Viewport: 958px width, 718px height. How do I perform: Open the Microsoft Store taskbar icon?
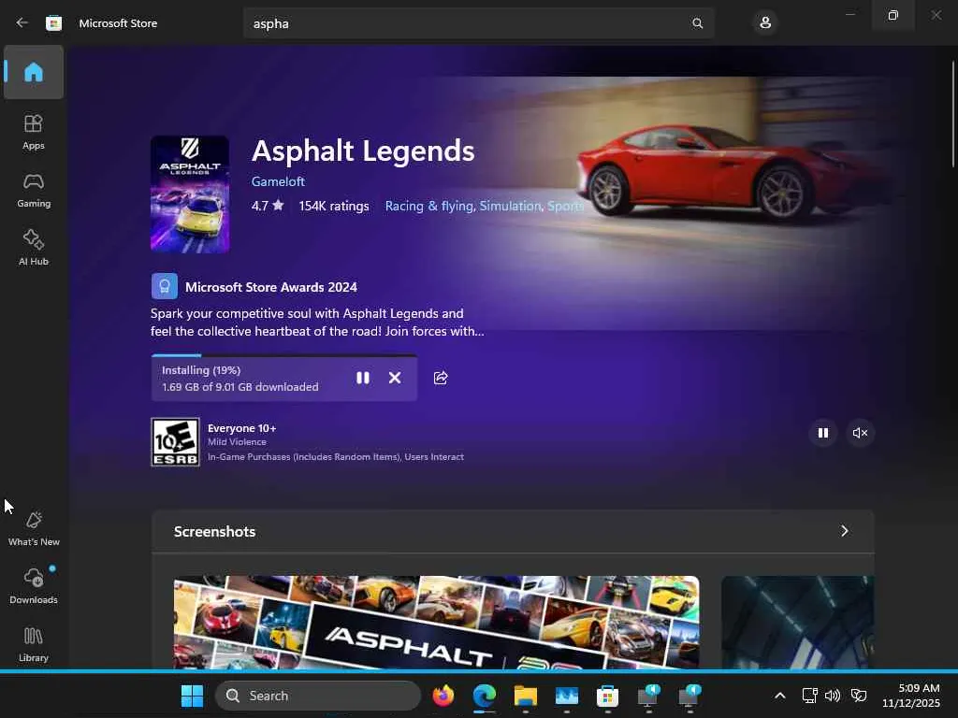pos(607,696)
